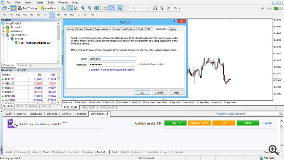Screen dimensions: 284x160
Task: Select the Horizontal Line drawing tool
Action: 142,8
